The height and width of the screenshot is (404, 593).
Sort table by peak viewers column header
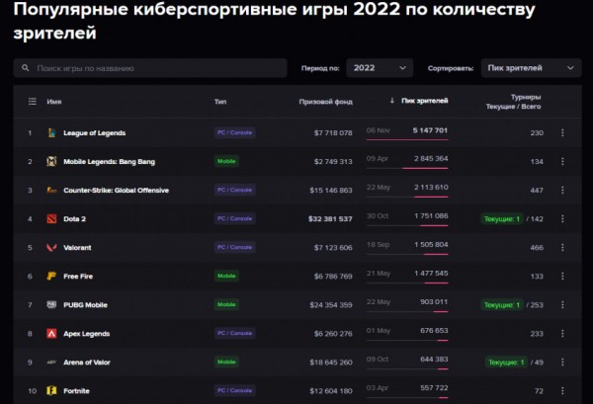tap(424, 102)
